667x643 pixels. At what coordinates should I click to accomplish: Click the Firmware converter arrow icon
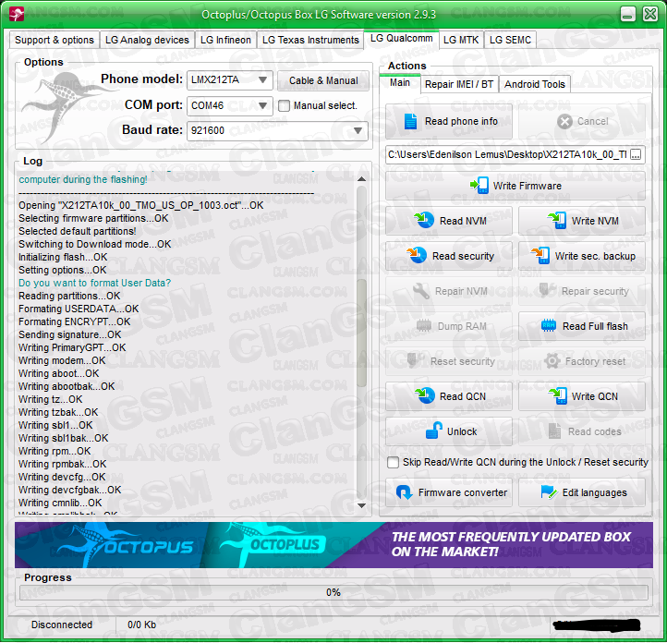(x=404, y=492)
